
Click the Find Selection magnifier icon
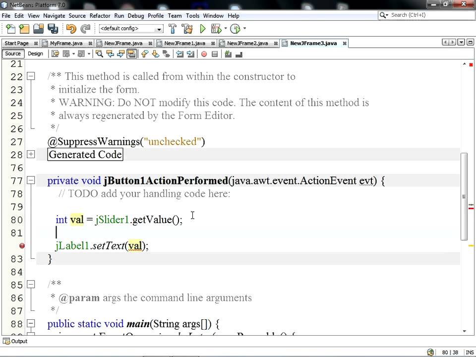click(99, 54)
